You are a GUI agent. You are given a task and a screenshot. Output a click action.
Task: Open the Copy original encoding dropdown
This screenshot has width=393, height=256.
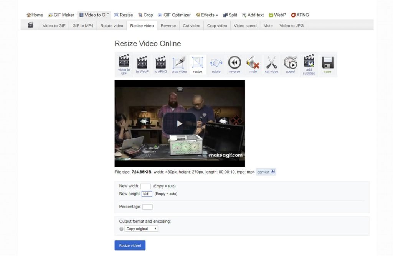[x=141, y=229]
